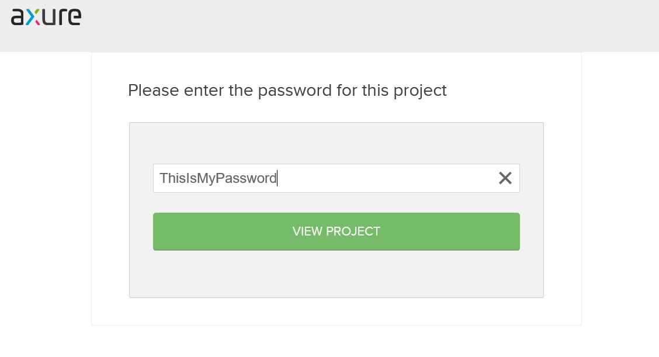Select the typed text ThisIsMyPassword
The width and height of the screenshot is (659, 357).
(x=218, y=178)
